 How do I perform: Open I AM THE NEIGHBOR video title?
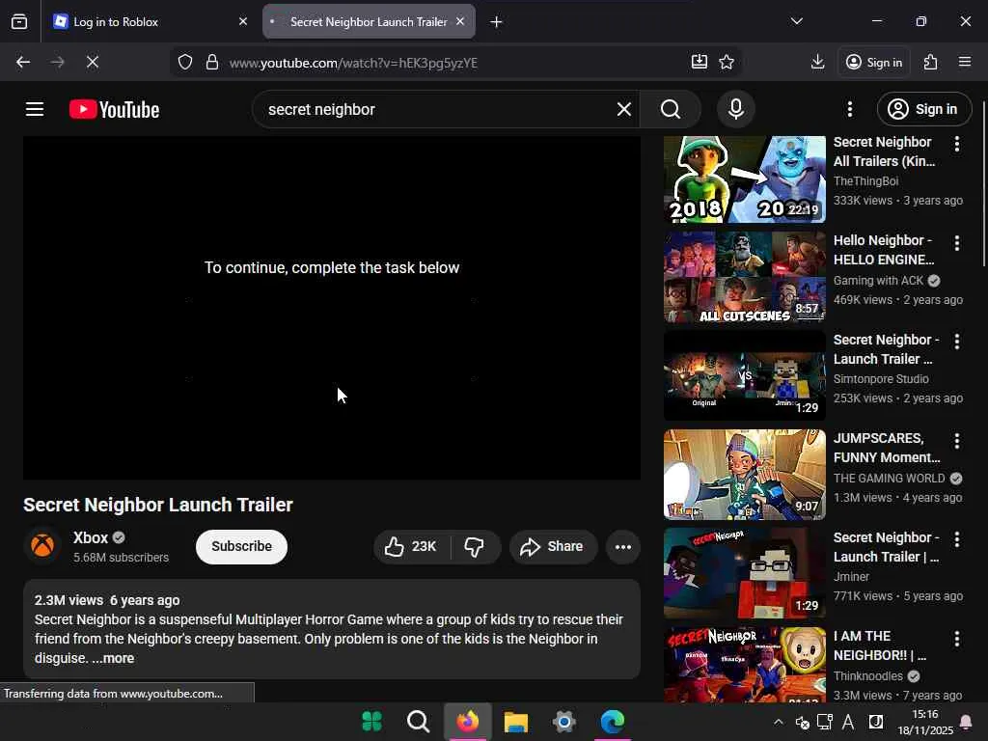(x=880, y=645)
